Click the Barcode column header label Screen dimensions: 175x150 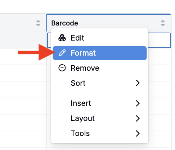click(x=65, y=23)
